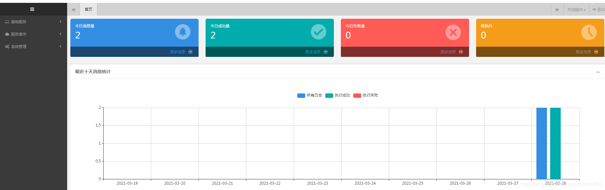The height and width of the screenshot is (190, 605).
Task: Click the checkmark icon on 今日成功量 card
Action: pyautogui.click(x=318, y=32)
